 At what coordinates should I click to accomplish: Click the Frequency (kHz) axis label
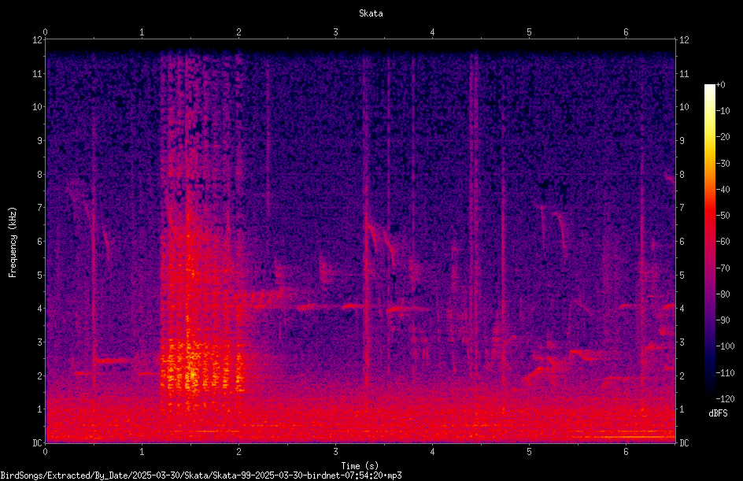13,242
